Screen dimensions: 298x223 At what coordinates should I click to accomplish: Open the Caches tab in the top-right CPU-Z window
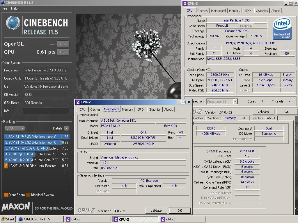[203, 11]
